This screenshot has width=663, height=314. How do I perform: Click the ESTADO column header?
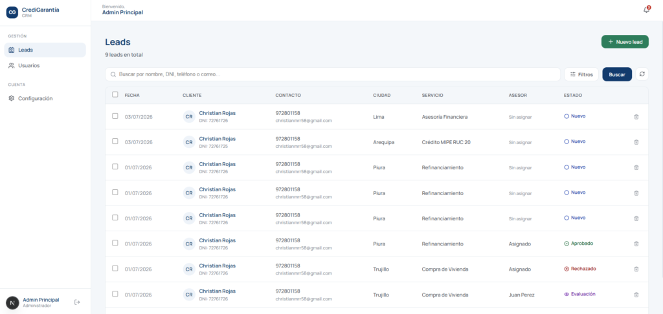[573, 96]
